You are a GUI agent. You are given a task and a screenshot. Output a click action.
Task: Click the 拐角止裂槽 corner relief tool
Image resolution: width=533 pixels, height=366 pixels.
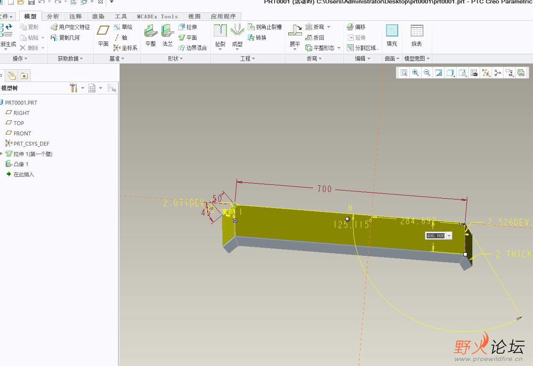click(x=265, y=27)
